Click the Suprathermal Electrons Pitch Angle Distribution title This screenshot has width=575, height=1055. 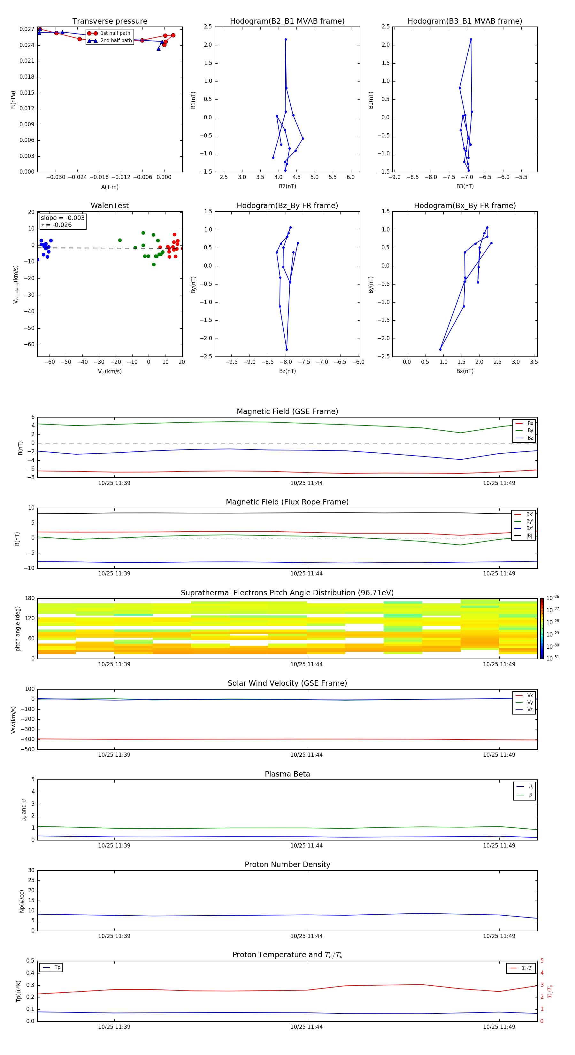pyautogui.click(x=287, y=593)
